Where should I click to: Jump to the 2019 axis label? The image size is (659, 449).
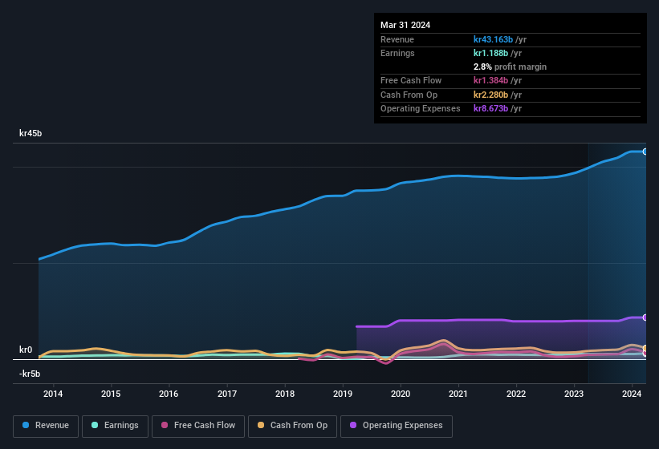pos(343,394)
